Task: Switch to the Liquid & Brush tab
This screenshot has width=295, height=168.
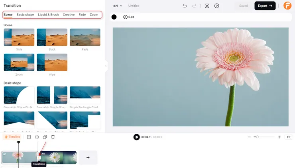Action: [x=48, y=15]
